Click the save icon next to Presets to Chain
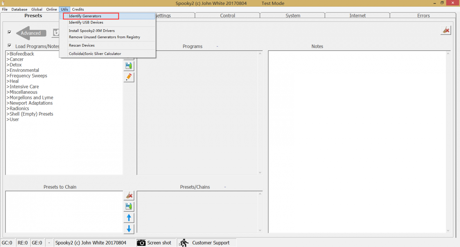 [x=129, y=207]
